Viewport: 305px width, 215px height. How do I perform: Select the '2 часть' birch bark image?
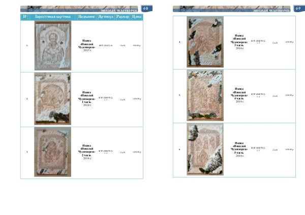pos(52,151)
